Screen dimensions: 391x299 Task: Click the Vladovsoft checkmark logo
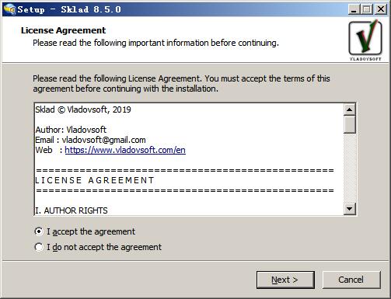365,40
